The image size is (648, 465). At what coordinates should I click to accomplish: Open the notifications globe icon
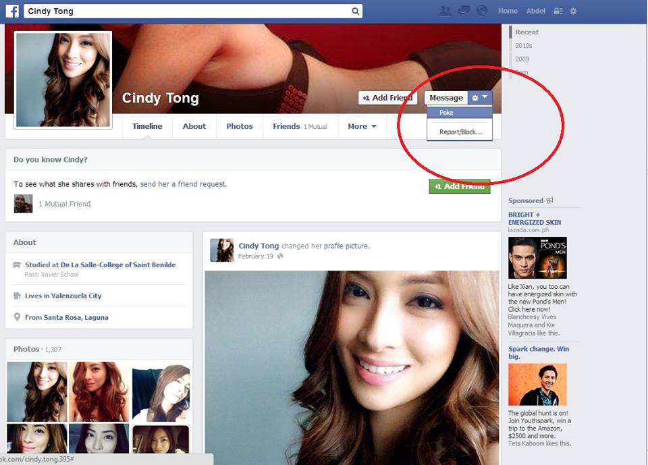tap(482, 11)
